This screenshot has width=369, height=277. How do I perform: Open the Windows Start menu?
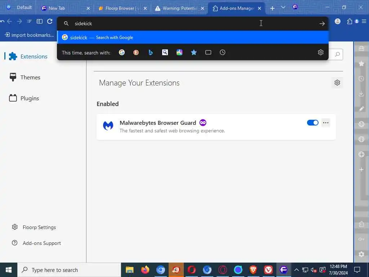pos(9,270)
